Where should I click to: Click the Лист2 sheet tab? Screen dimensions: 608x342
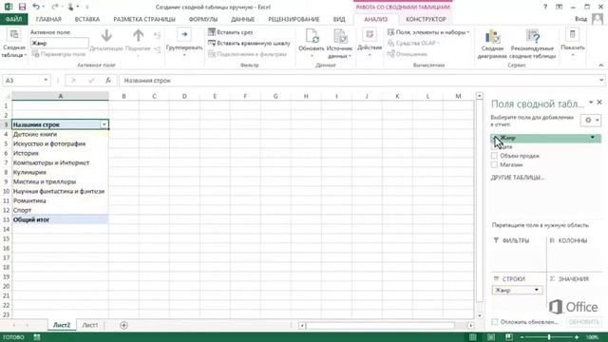[x=62, y=325]
